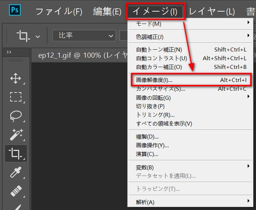
Task: Expand the 色調補正(J) submenu
Action: pyautogui.click(x=190, y=37)
